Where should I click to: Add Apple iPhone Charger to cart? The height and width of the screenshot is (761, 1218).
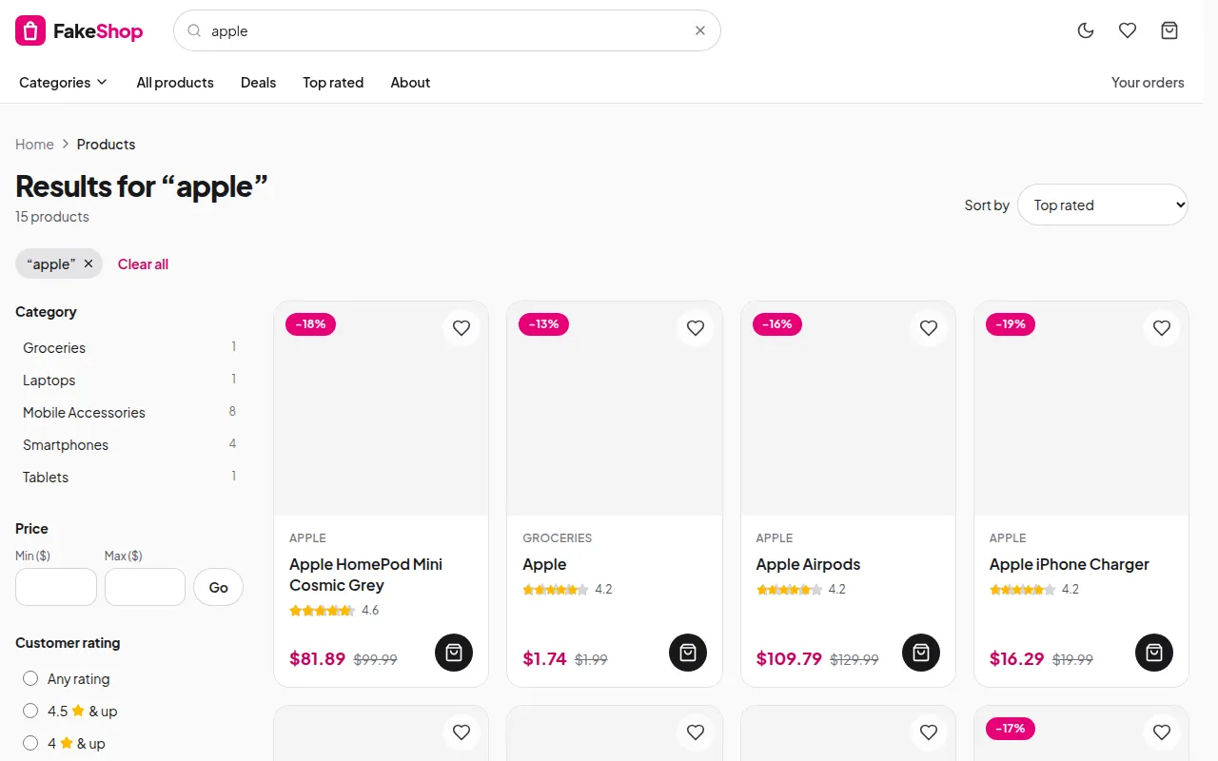1154,653
